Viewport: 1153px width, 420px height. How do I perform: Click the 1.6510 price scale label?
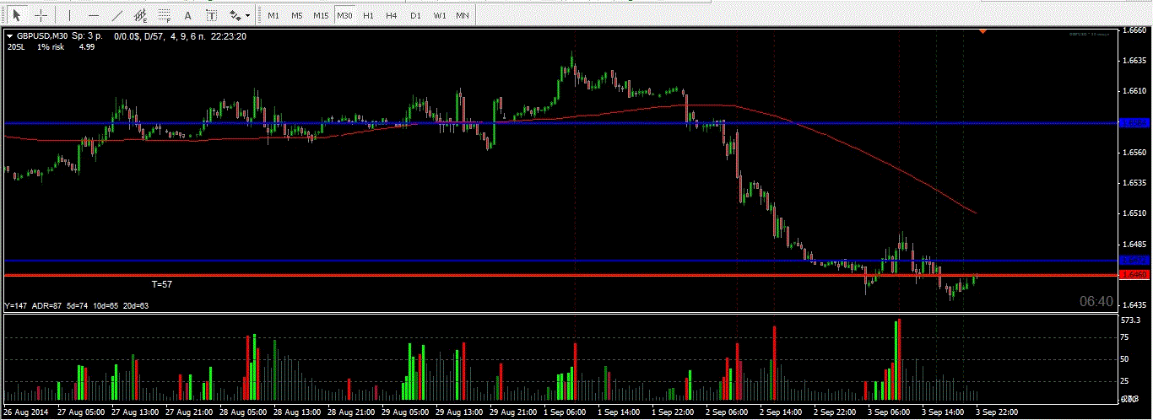click(x=1134, y=213)
